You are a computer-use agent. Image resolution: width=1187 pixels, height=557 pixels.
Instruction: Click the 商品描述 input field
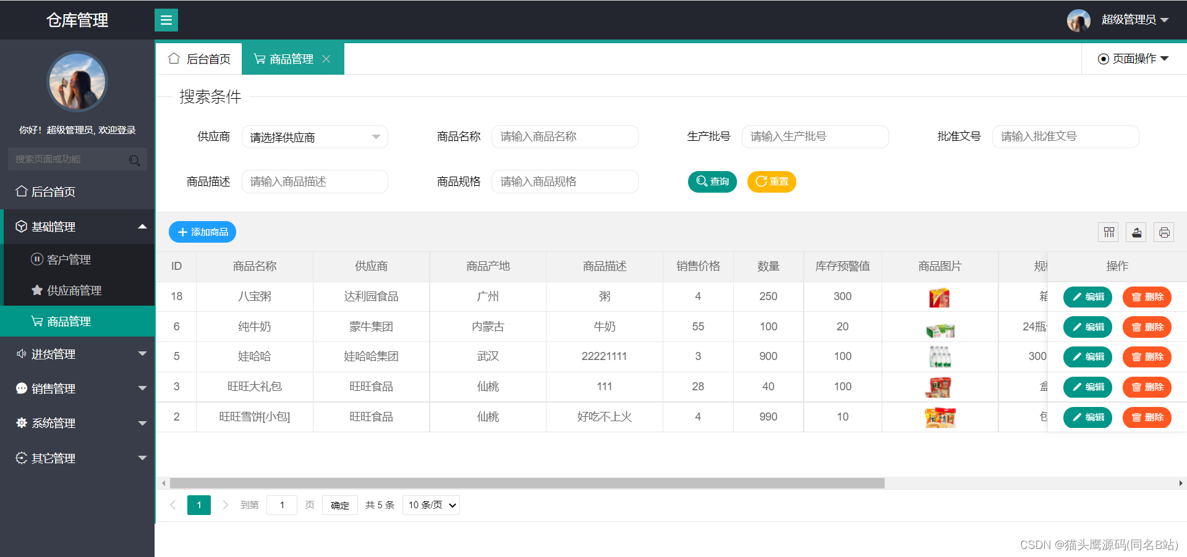(315, 182)
